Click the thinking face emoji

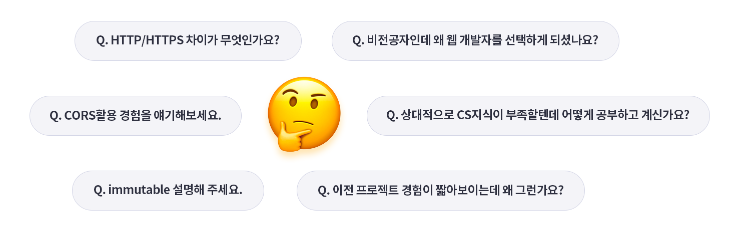click(x=304, y=115)
